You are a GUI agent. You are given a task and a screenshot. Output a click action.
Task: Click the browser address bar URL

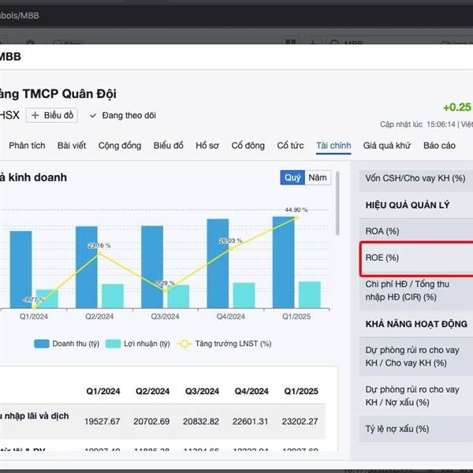click(x=19, y=16)
